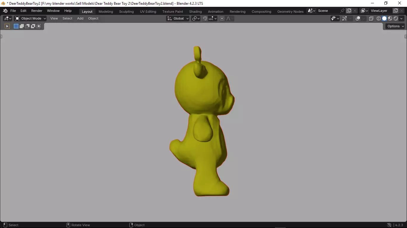The image size is (407, 228).
Task: Switch to the Shading workspace tab
Action: (x=195, y=12)
